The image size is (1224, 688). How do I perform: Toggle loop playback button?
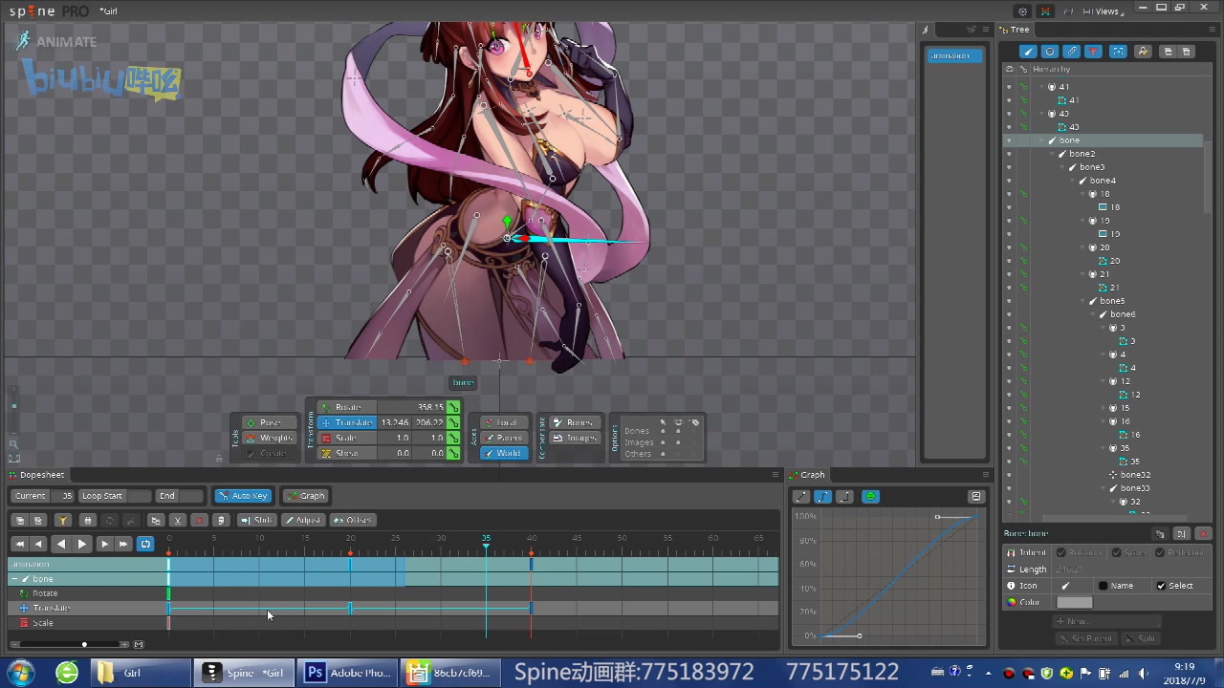click(145, 544)
